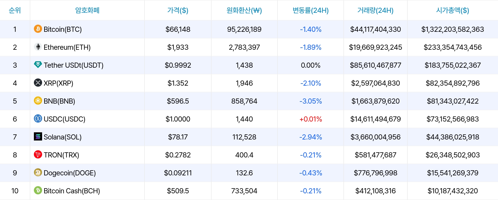Click the Bitcoin Cash green icon

coord(38,190)
